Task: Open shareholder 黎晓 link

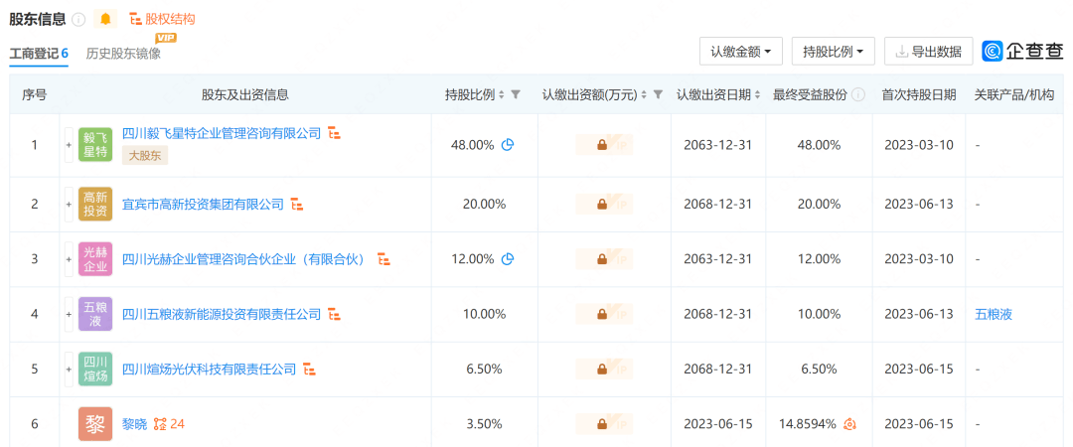Action: click(134, 424)
